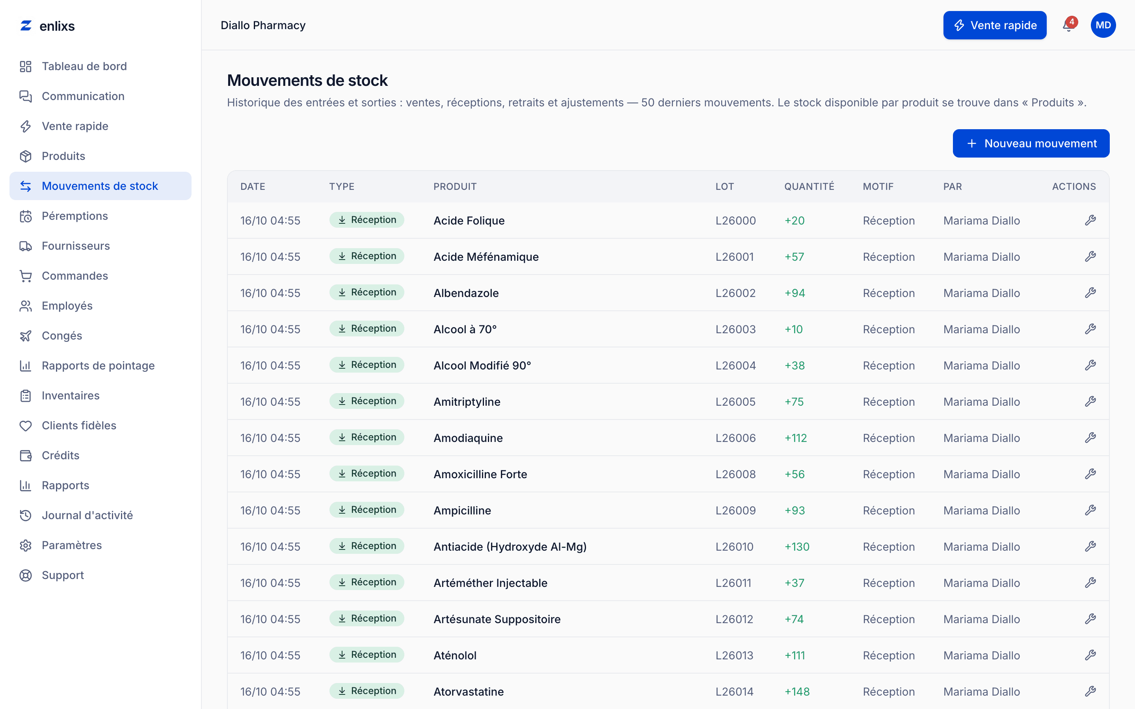Image resolution: width=1135 pixels, height=709 pixels.
Task: Click the wrench icon for Antiacide row
Action: 1090,546
